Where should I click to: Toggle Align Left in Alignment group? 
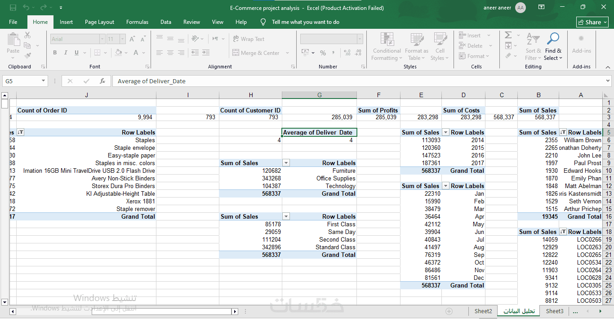pyautogui.click(x=159, y=53)
